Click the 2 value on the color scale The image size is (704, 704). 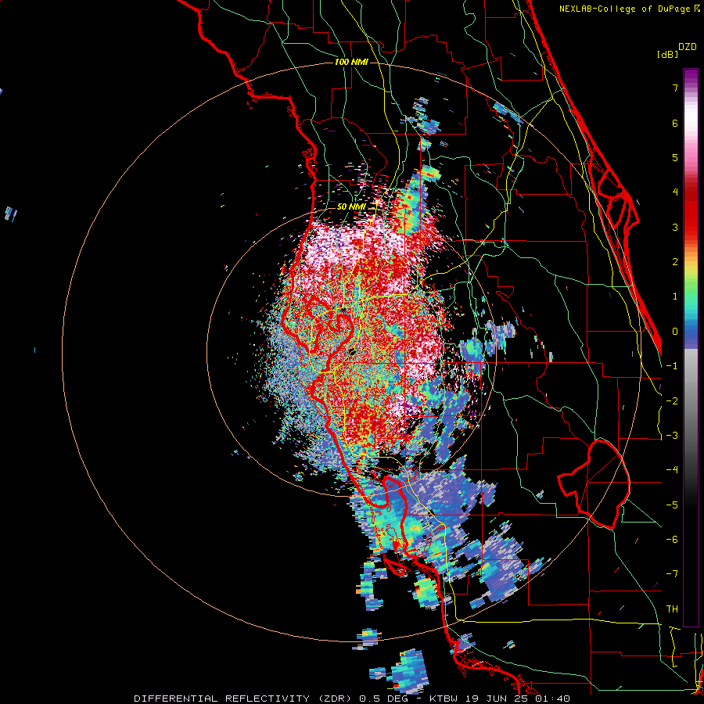click(x=675, y=262)
